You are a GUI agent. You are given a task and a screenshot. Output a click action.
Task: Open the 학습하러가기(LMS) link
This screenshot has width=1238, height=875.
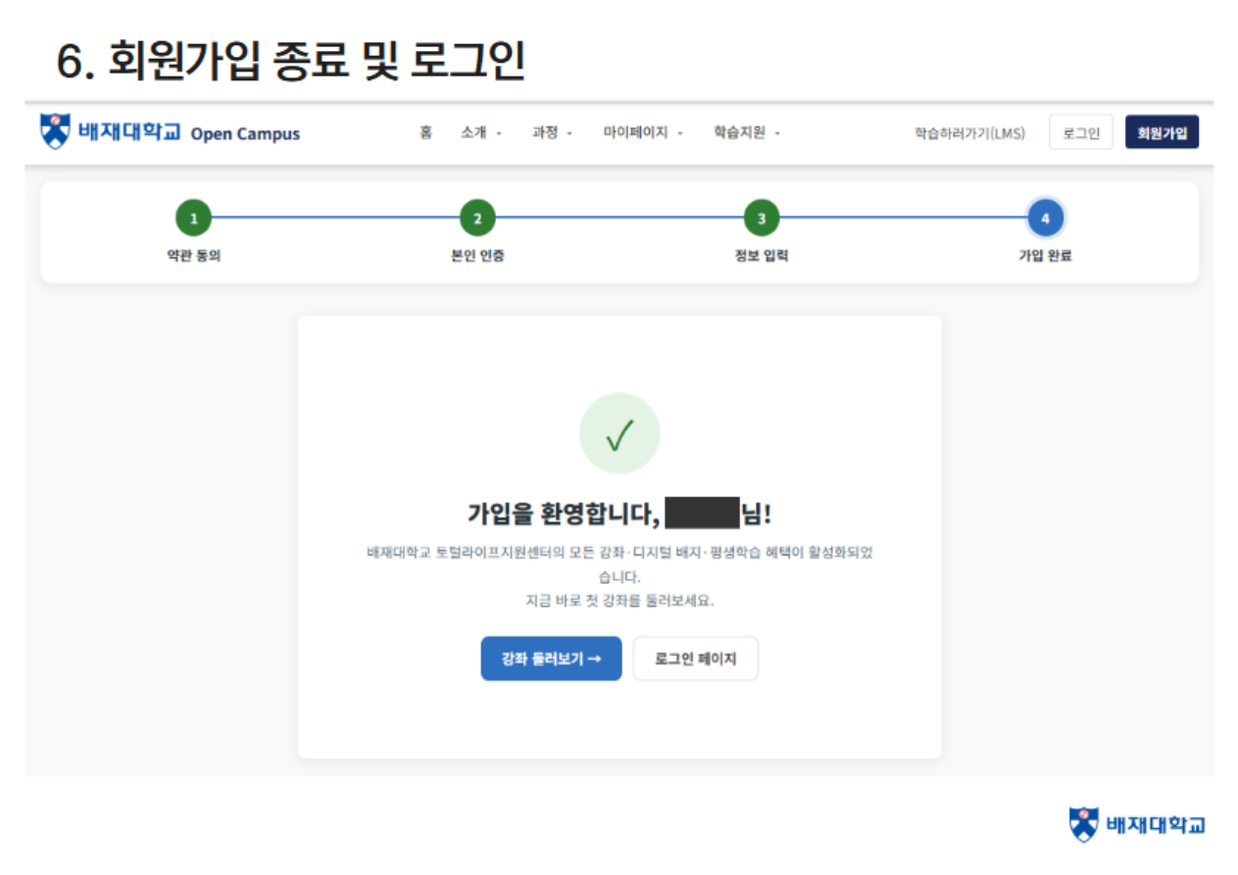[x=969, y=133]
